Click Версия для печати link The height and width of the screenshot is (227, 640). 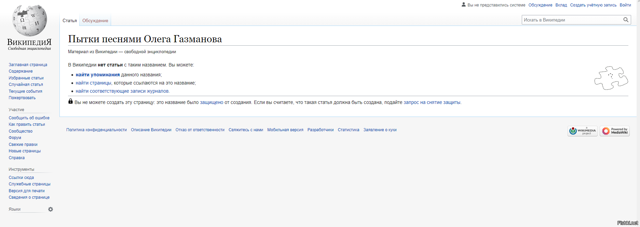click(x=27, y=191)
